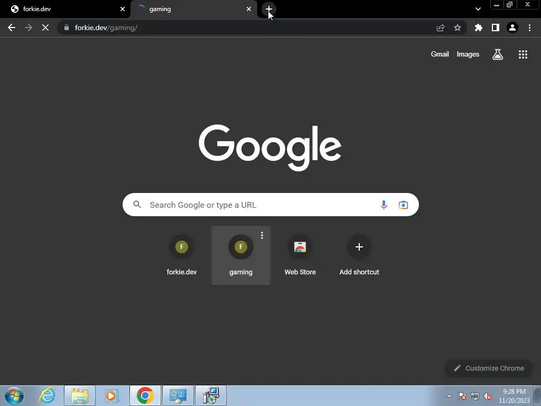Launch Internet Explorer from taskbar
Image resolution: width=541 pixels, height=406 pixels.
tap(47, 395)
